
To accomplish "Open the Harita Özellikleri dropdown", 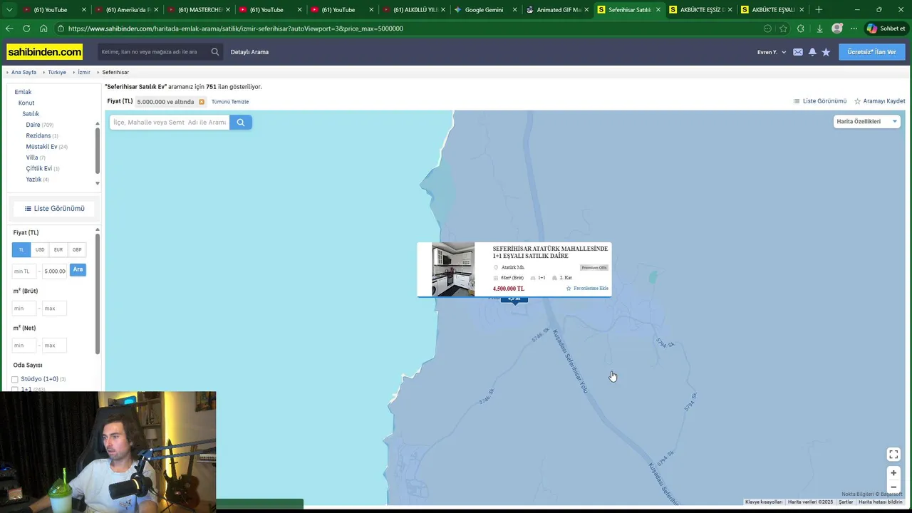I will click(x=867, y=122).
